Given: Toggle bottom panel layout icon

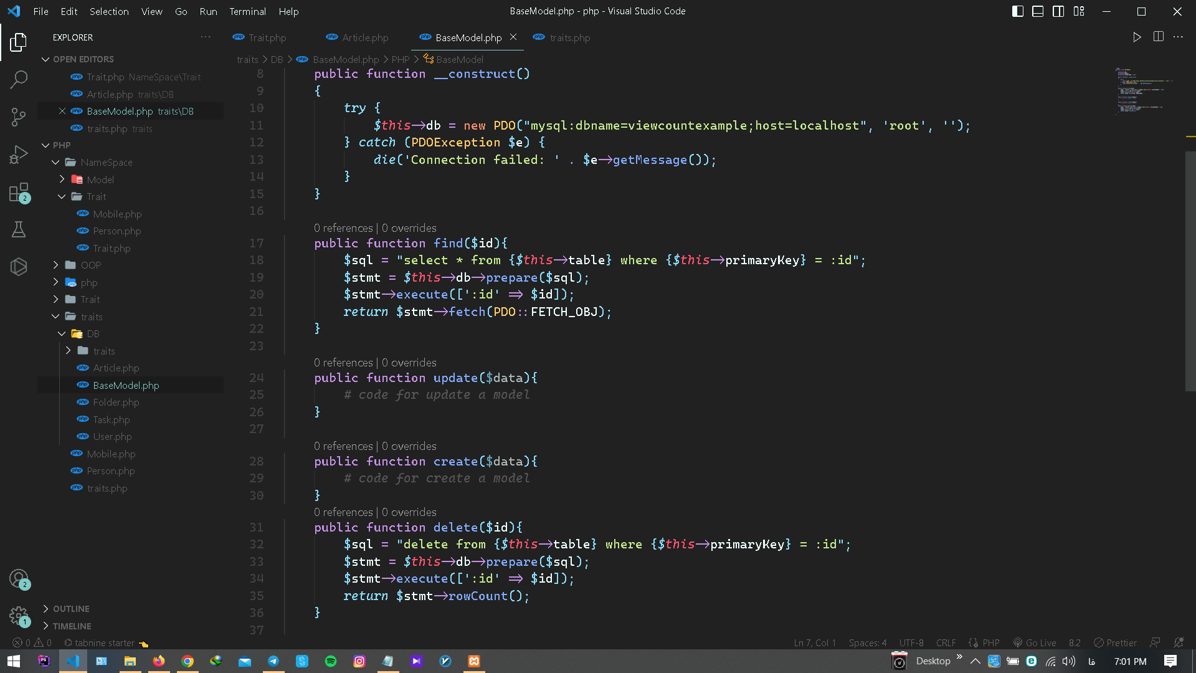Looking at the screenshot, I should (1038, 11).
